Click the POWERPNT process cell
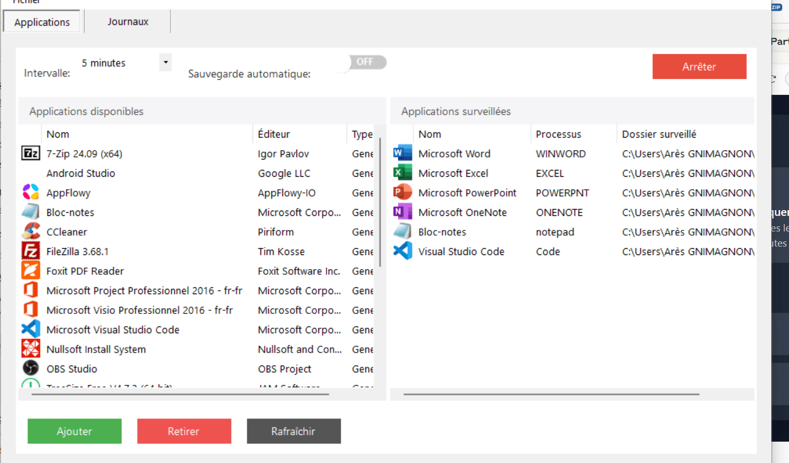 tap(562, 193)
